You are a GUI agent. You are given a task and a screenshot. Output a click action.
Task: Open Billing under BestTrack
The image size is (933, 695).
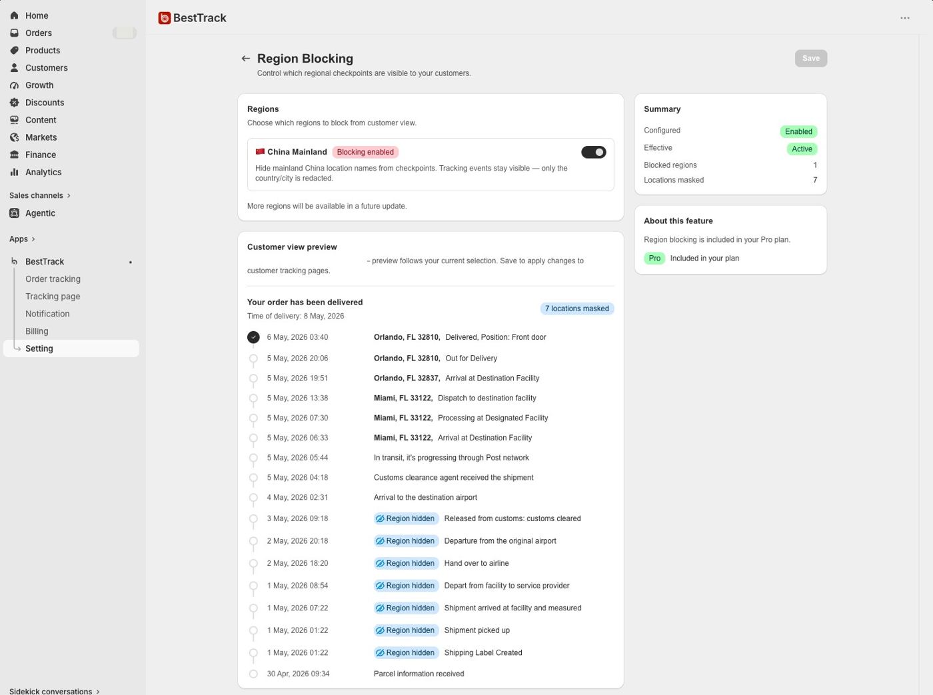pyautogui.click(x=37, y=331)
